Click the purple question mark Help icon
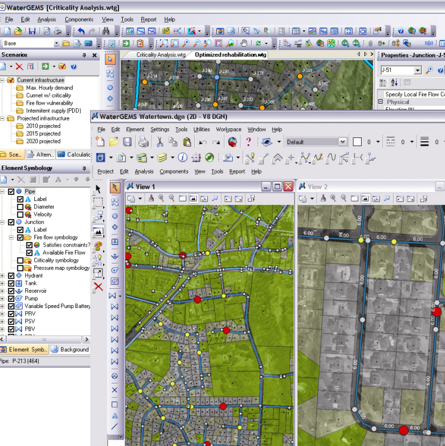 [x=248, y=142]
